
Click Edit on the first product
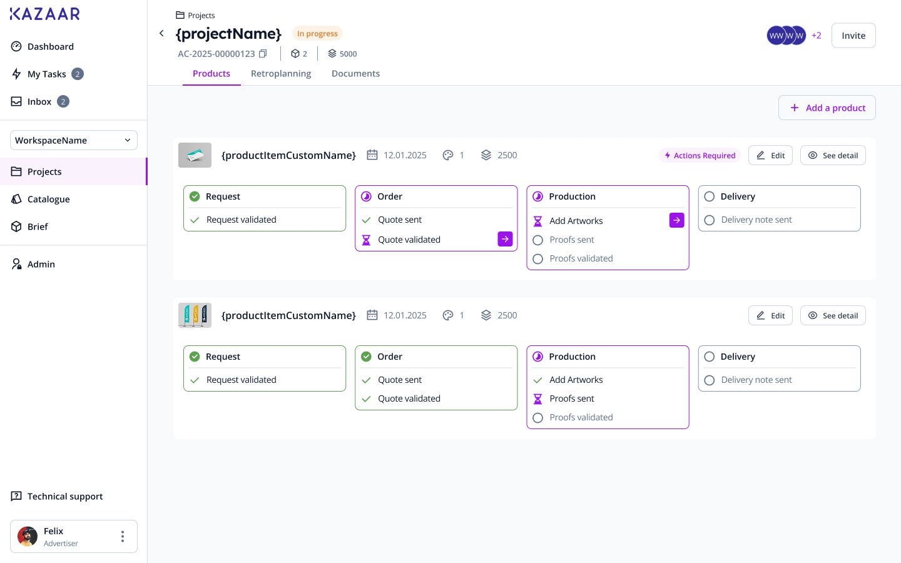coord(771,155)
